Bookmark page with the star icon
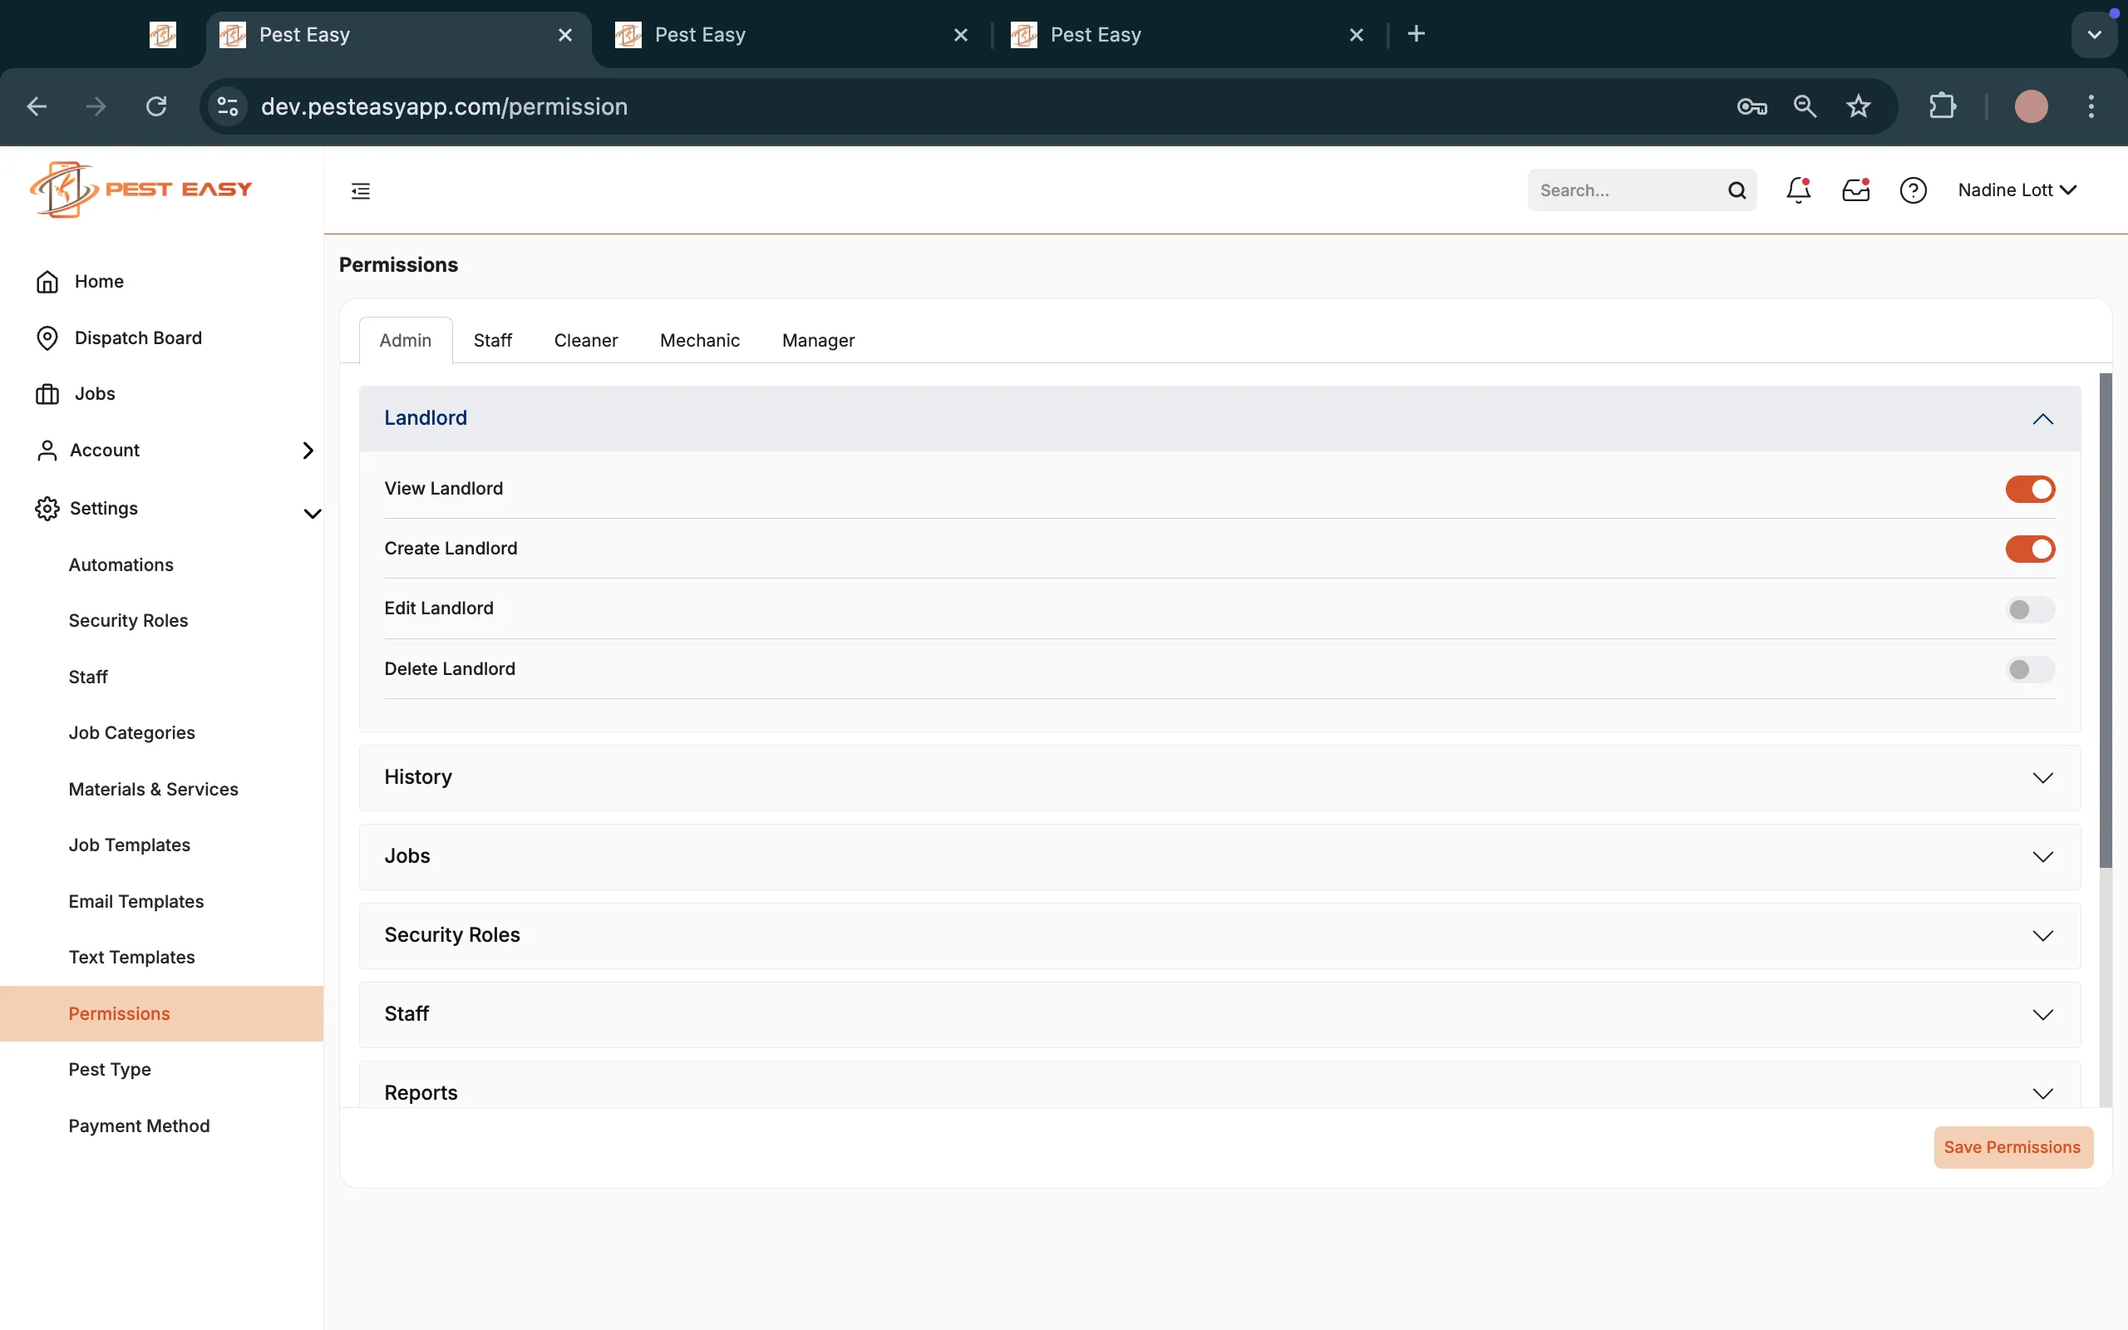2128x1330 pixels. click(1858, 106)
